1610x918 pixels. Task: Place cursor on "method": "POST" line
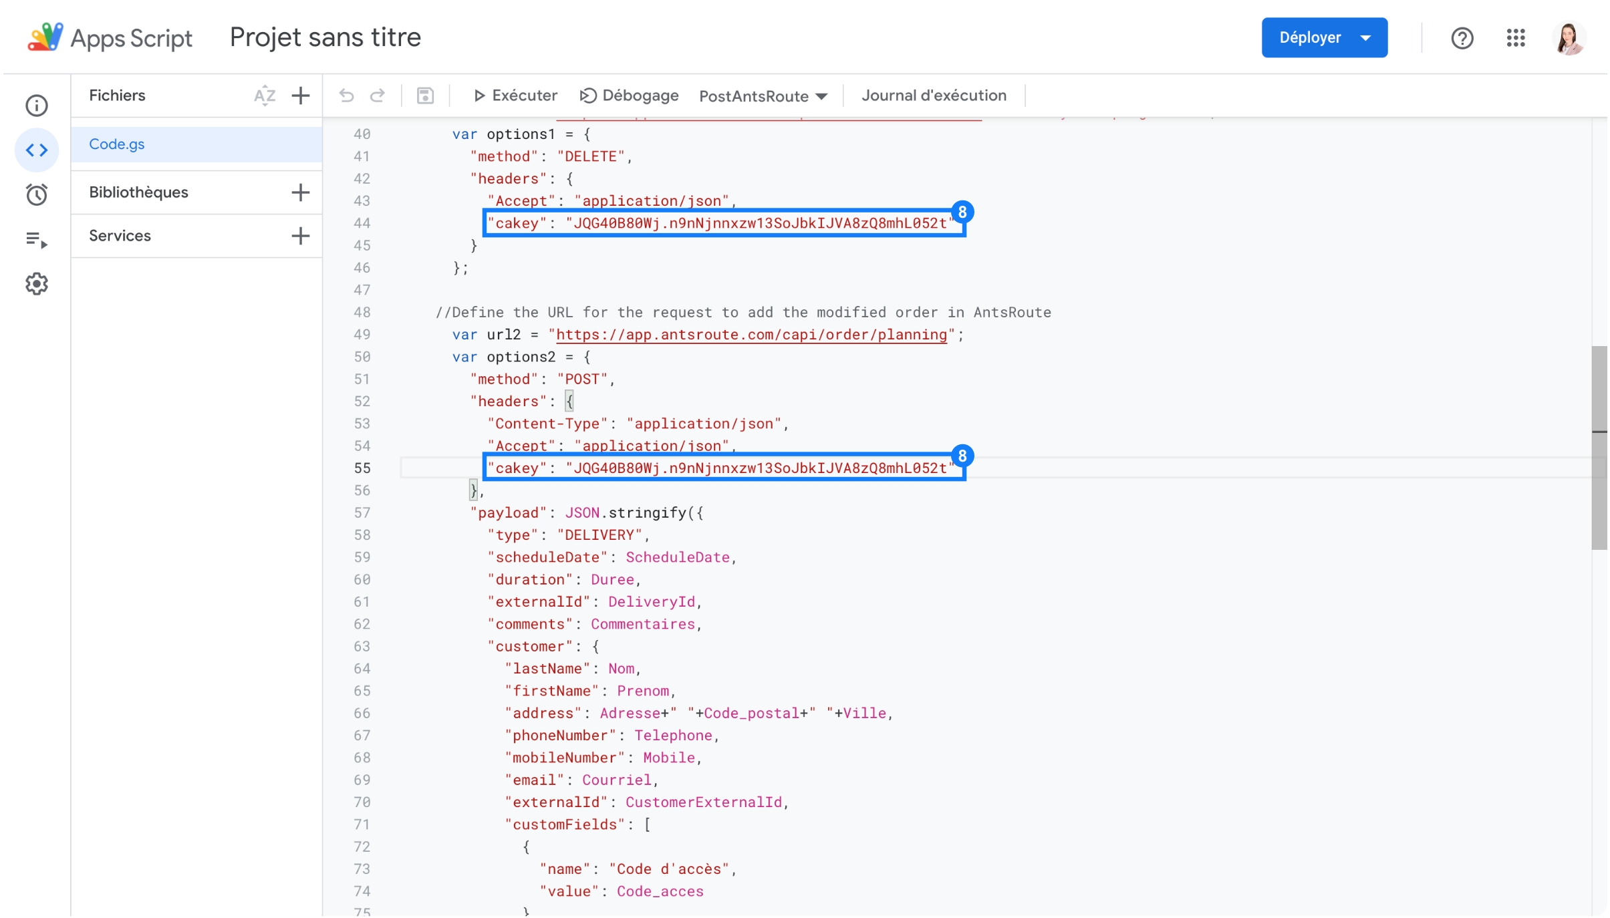[x=542, y=379]
